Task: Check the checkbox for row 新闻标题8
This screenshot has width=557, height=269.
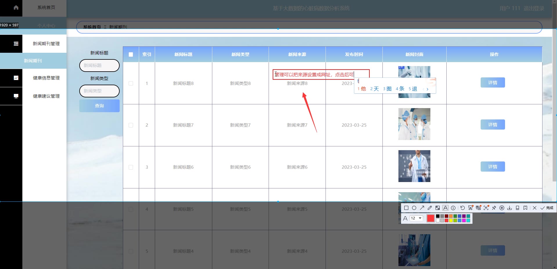Action: (131, 83)
